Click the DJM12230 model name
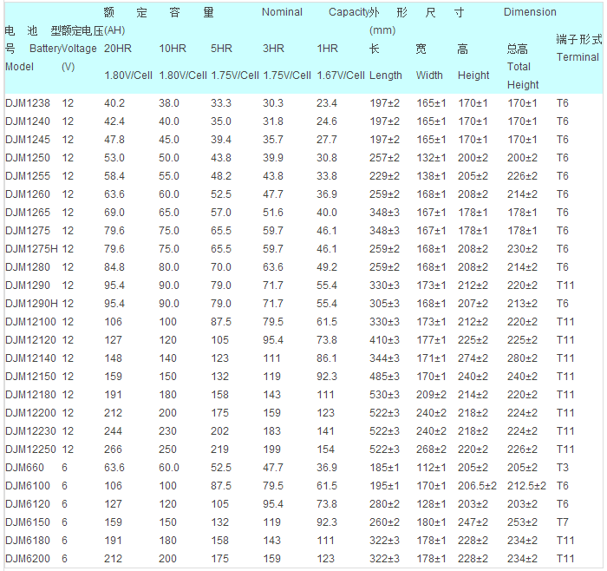Screen dimensions: 607x571 coord(30,430)
